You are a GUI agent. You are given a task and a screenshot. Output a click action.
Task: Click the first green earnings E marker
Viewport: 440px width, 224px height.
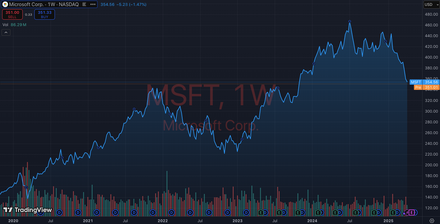click(260, 212)
